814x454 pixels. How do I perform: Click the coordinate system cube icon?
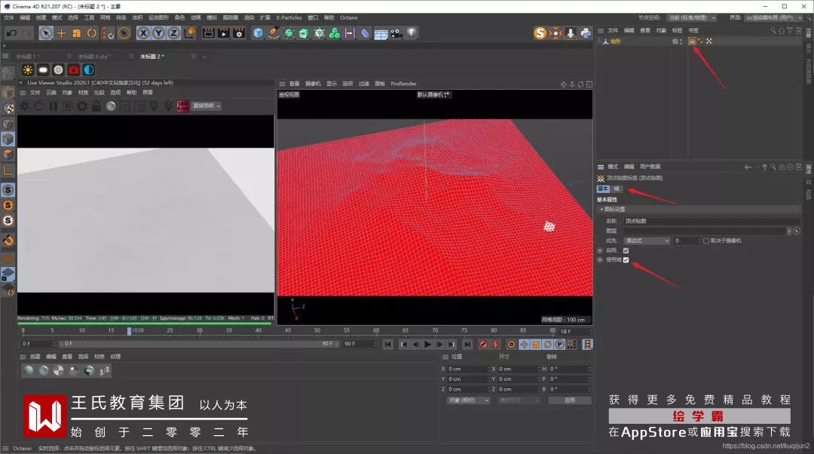click(190, 33)
